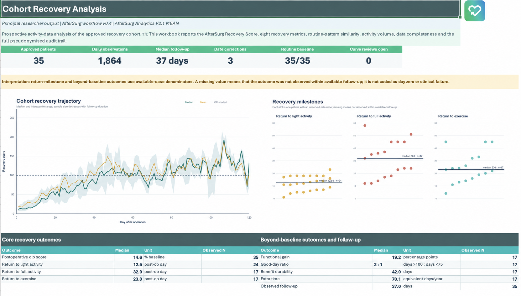Click the 'median 12.5d · n=24' line label
521x296 pixels.
[x=330, y=181]
